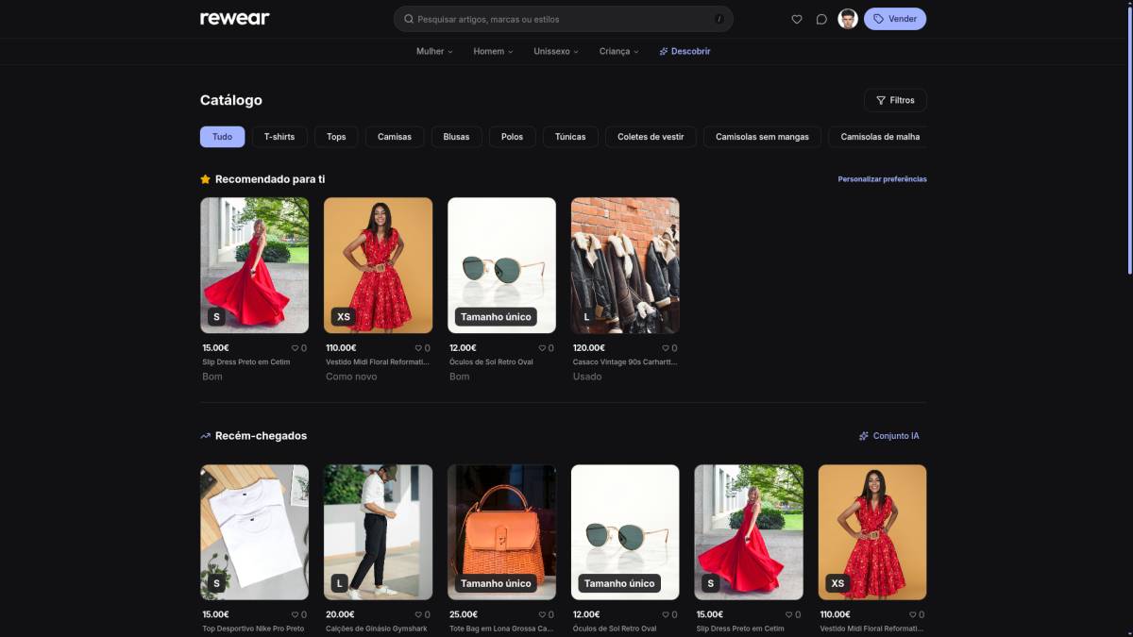Toggle favorite on Recomendado Vestido Midi Floral

[x=417, y=348]
